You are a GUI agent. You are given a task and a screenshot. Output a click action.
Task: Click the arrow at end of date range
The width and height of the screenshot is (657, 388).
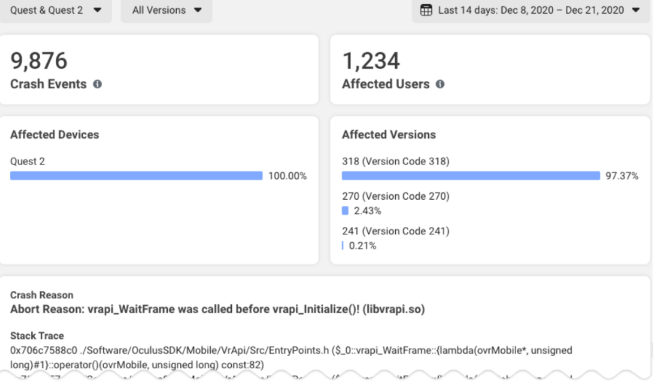[636, 10]
